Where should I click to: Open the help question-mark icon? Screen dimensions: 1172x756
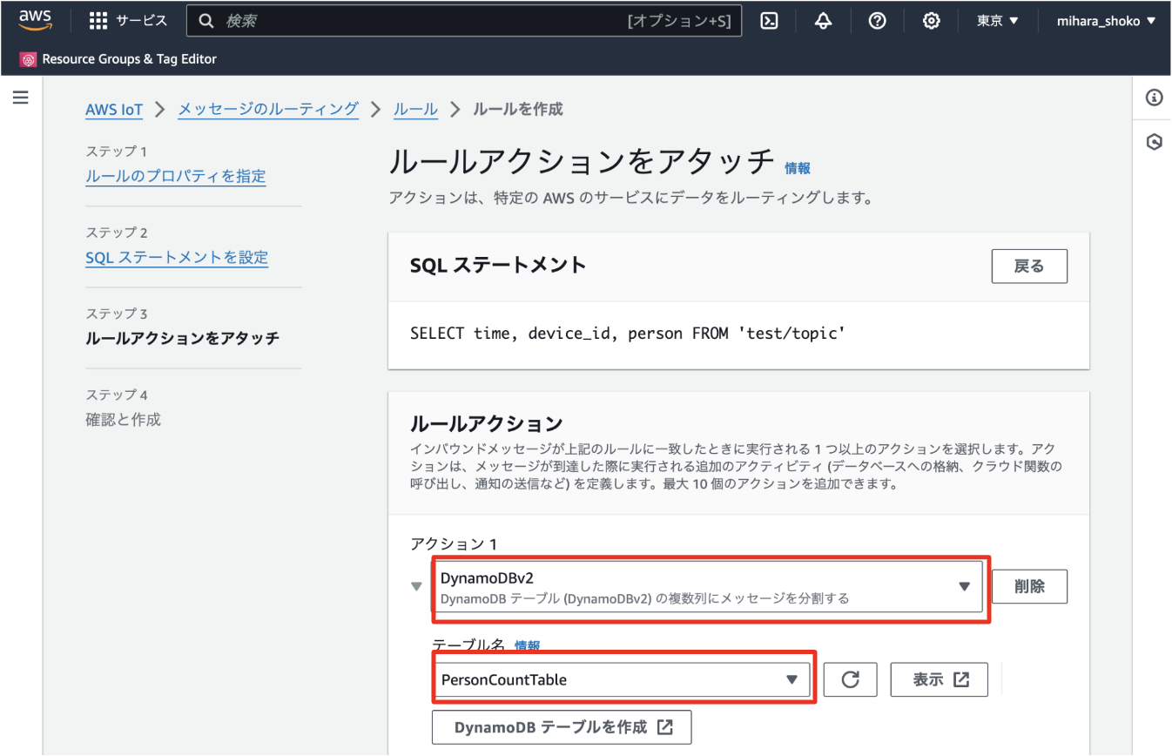click(x=878, y=21)
